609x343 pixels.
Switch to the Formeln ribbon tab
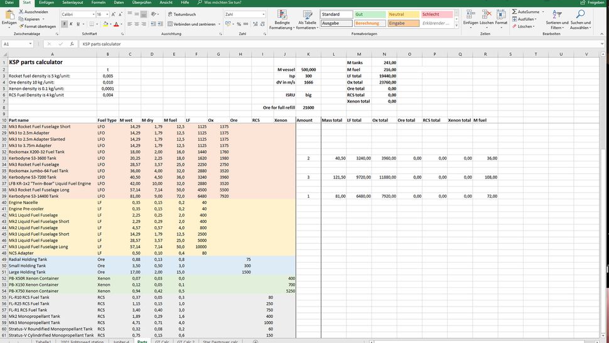(99, 3)
